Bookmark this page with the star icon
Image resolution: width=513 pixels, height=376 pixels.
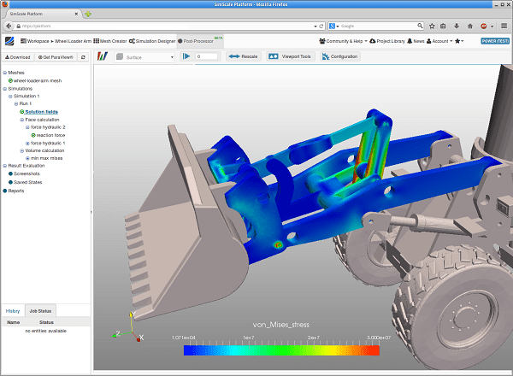[x=432, y=26]
